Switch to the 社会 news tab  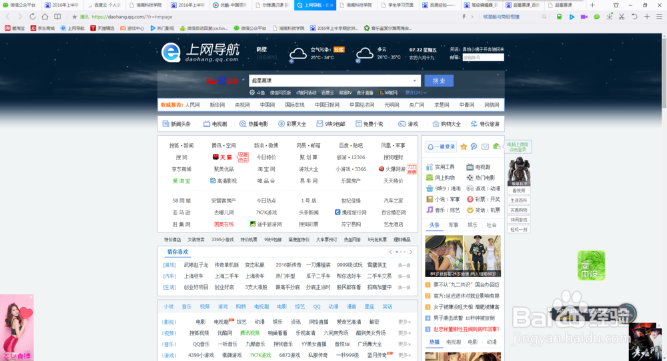click(492, 225)
